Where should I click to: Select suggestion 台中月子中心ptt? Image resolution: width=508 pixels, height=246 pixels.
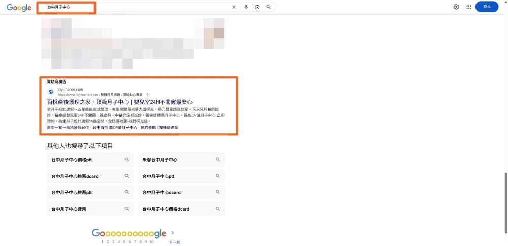[x=181, y=176]
